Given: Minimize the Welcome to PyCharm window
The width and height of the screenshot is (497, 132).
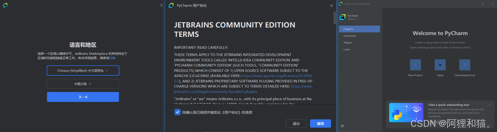Looking at the screenshot, I should (473, 4).
